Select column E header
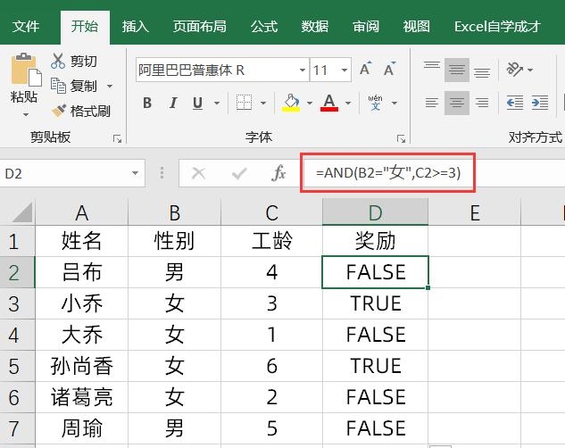Screen dimensions: 565x448 point(475,212)
